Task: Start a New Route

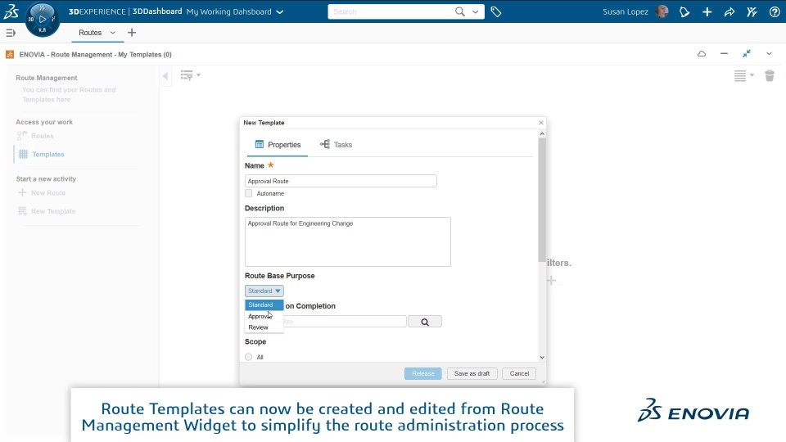Action: (48, 193)
